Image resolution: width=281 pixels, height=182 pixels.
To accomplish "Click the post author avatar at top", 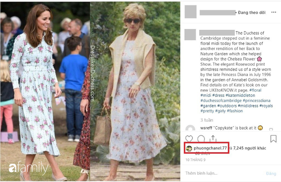I will pyautogui.click(x=191, y=12).
